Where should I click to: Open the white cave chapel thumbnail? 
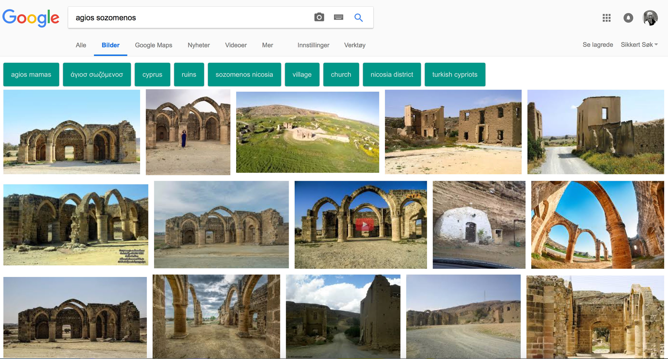click(479, 225)
